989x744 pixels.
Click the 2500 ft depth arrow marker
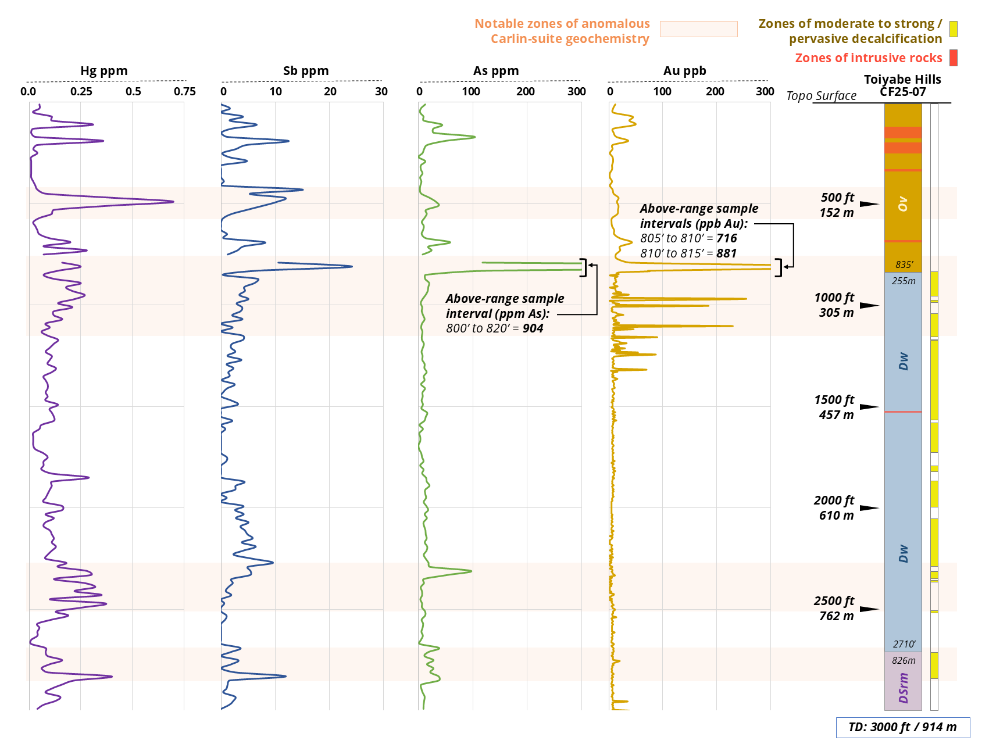[x=869, y=609]
